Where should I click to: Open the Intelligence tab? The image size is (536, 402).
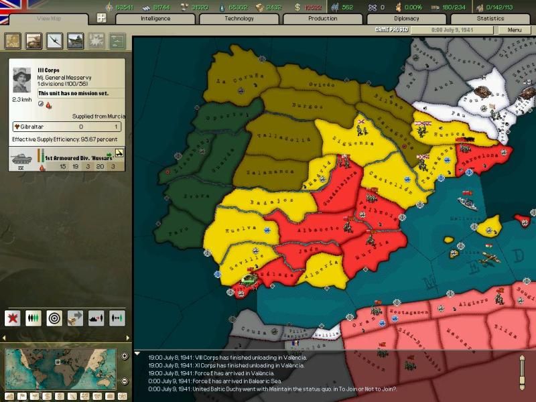point(155,19)
